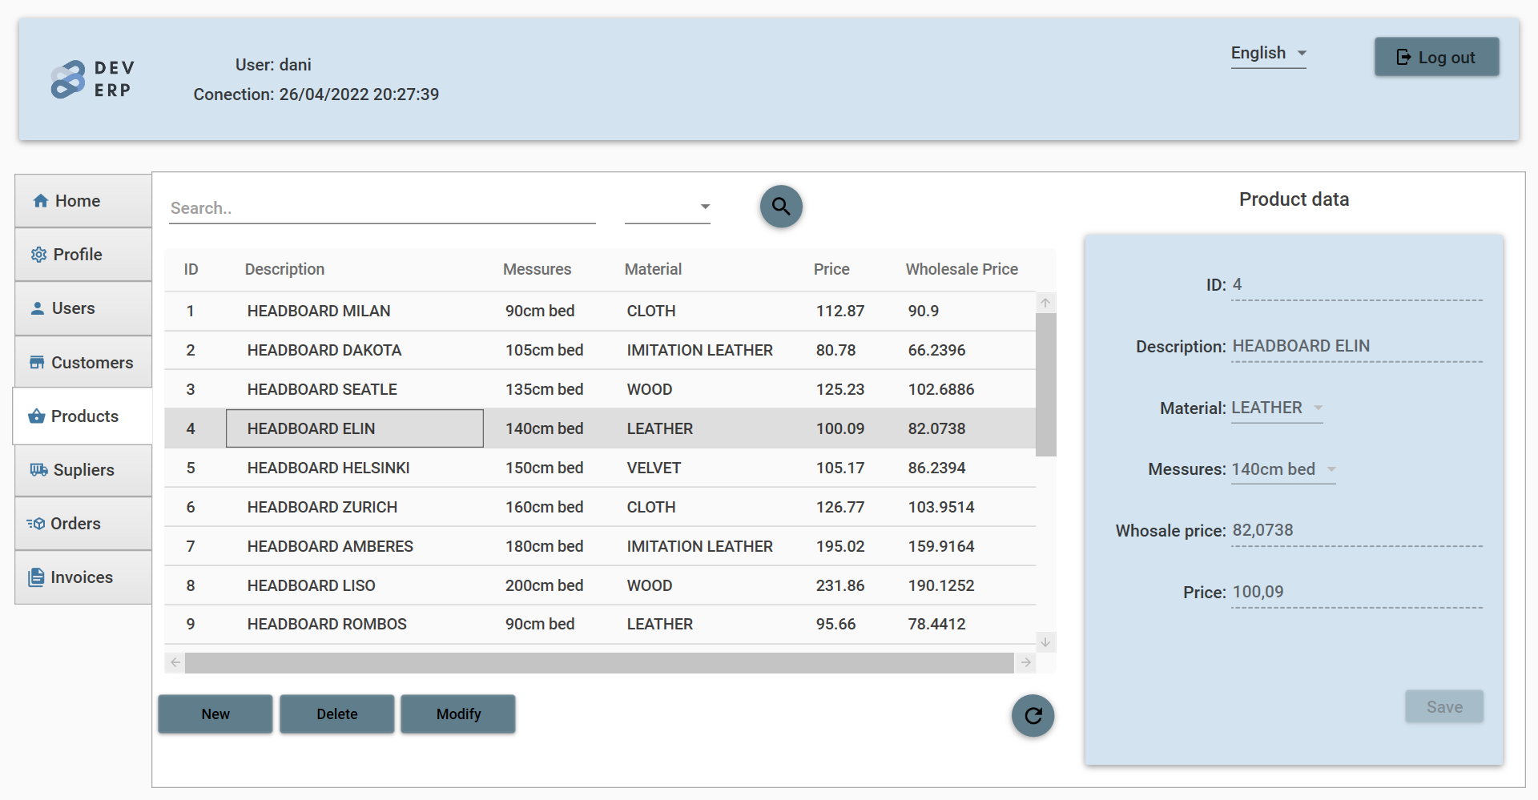Viewport: 1538px width, 800px height.
Task: Select the Home sidebar icon
Action: click(41, 200)
